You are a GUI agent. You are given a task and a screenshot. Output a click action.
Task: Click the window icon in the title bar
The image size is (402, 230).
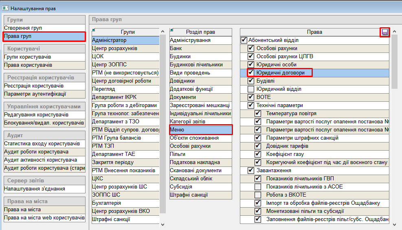tap(5, 8)
